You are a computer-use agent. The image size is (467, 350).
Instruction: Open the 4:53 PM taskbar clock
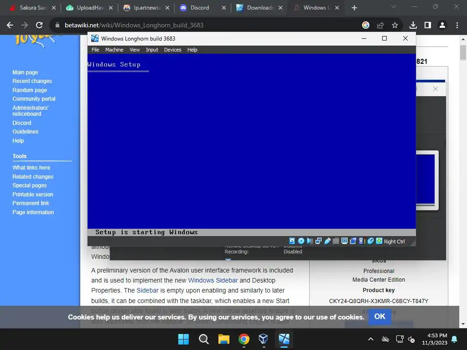click(x=435, y=339)
